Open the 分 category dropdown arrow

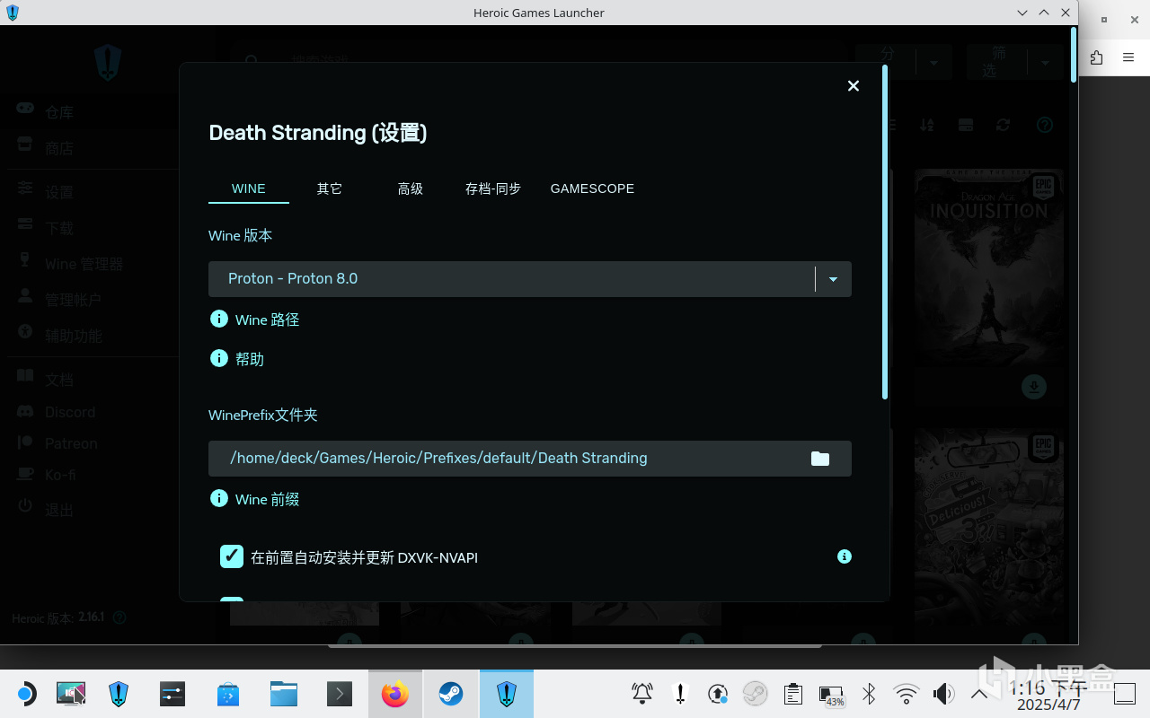coord(934,63)
